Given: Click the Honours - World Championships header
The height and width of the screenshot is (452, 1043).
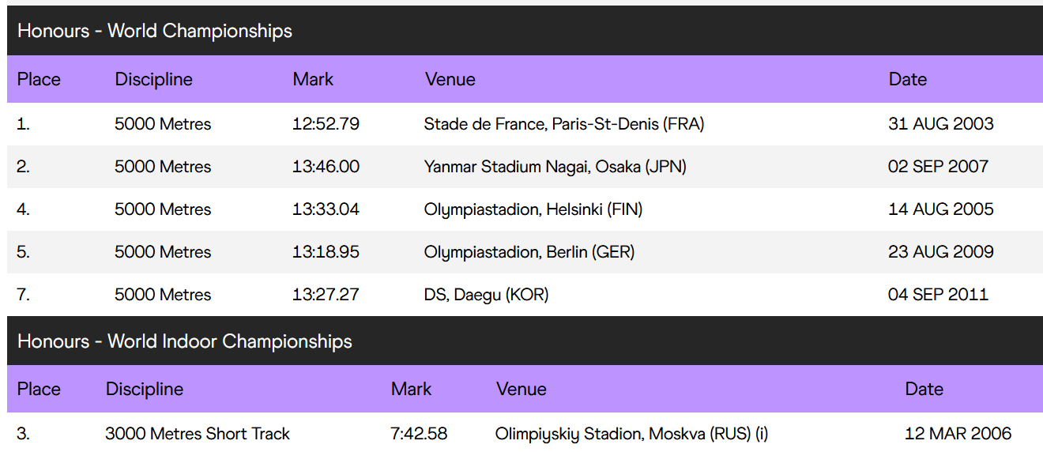Looking at the screenshot, I should (x=155, y=31).
